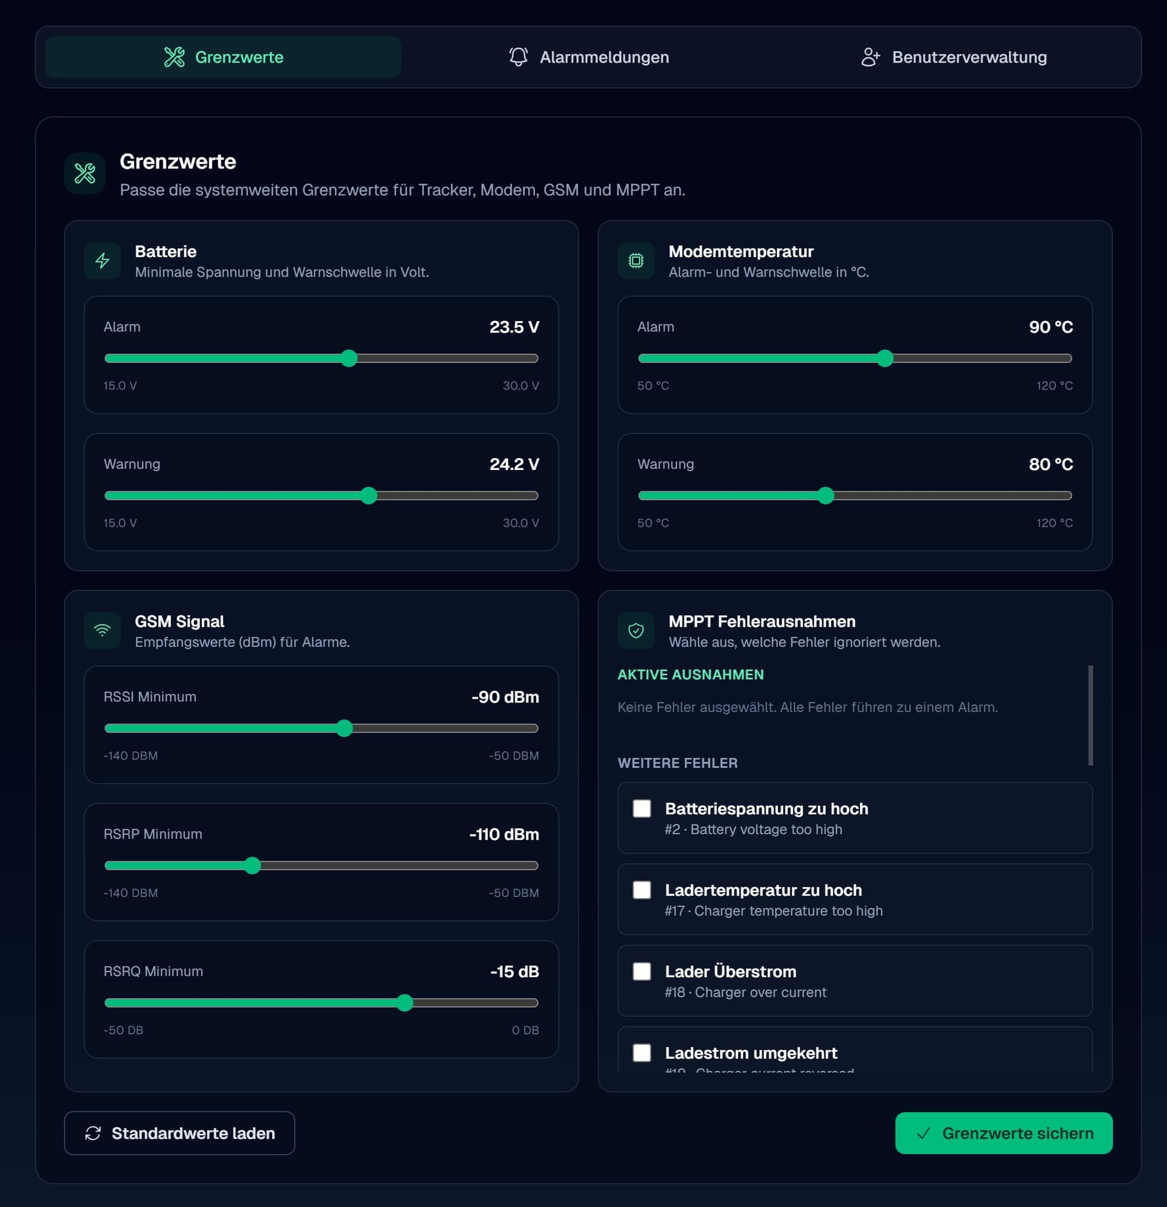The height and width of the screenshot is (1207, 1167).
Task: Click the checkmark icon in Grenzwerte sichern
Action: point(924,1133)
